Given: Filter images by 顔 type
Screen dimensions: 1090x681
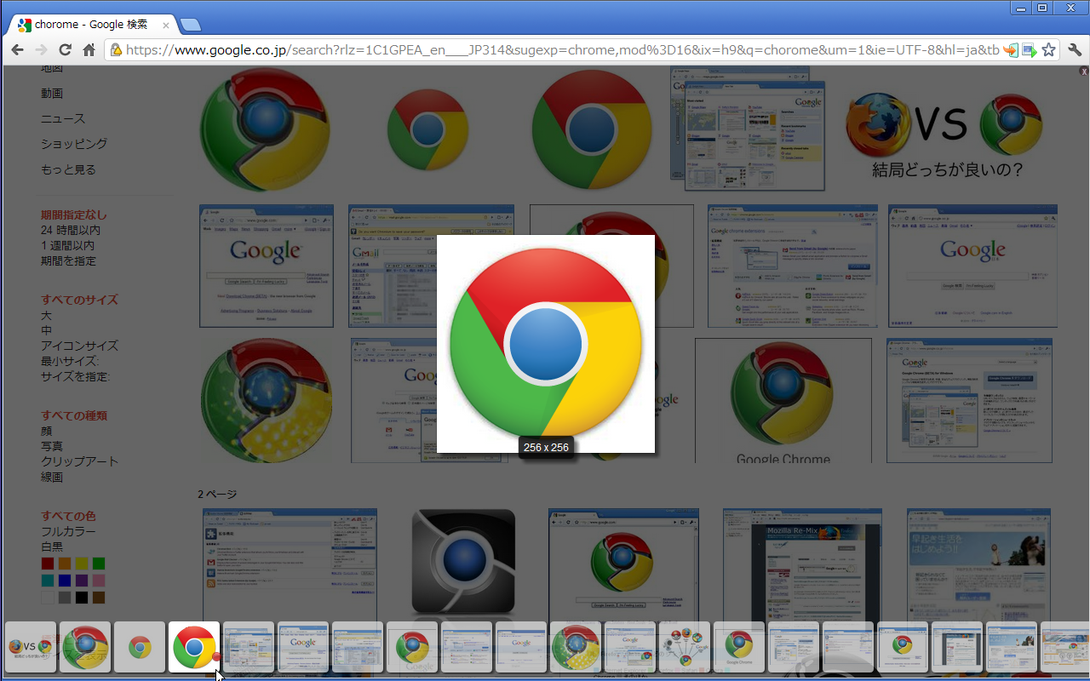Looking at the screenshot, I should (47, 431).
